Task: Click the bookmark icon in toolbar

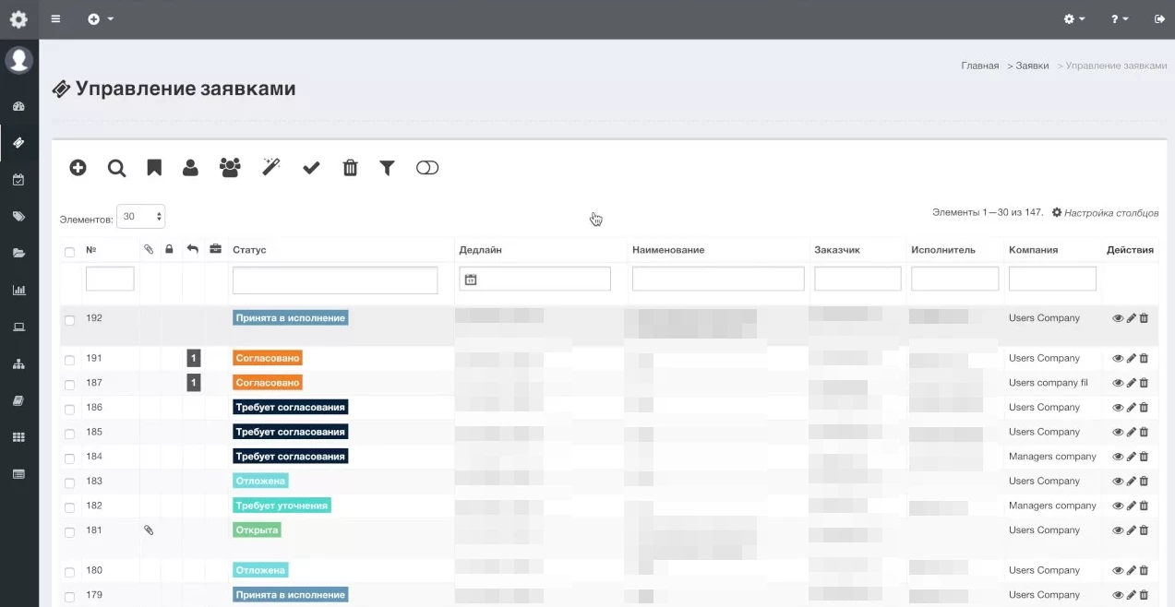Action: tap(154, 168)
